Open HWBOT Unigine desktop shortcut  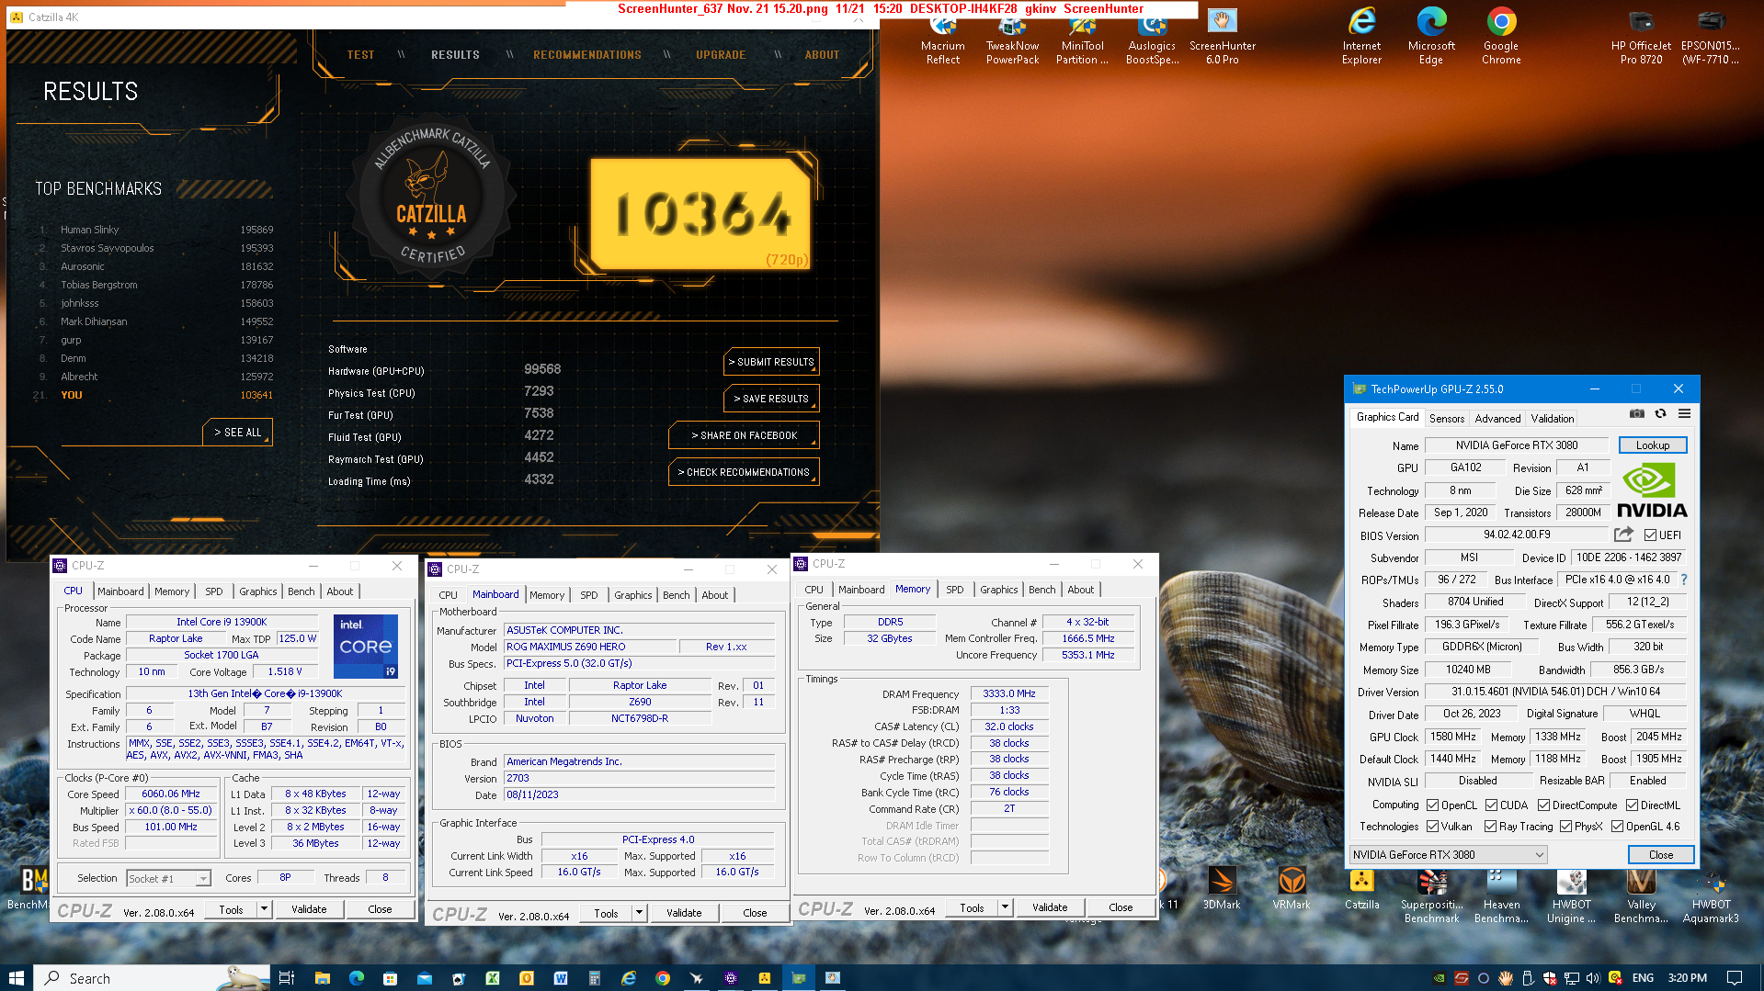click(x=1571, y=895)
